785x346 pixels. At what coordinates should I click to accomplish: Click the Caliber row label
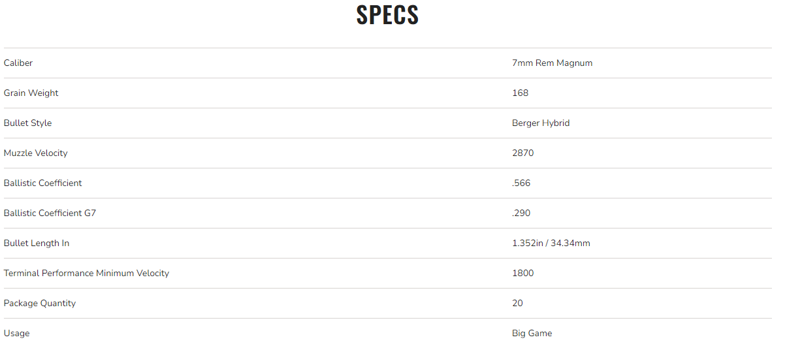click(18, 63)
